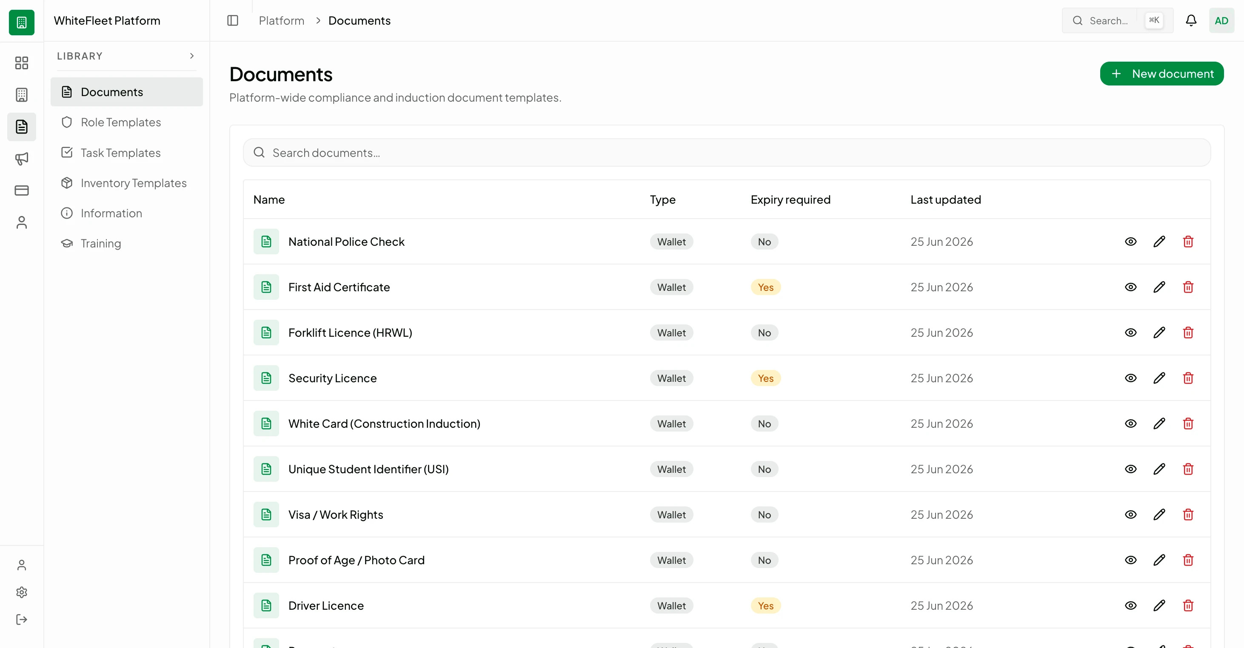Click the WhiteFleet Platform title
This screenshot has width=1244, height=648.
[x=107, y=20]
